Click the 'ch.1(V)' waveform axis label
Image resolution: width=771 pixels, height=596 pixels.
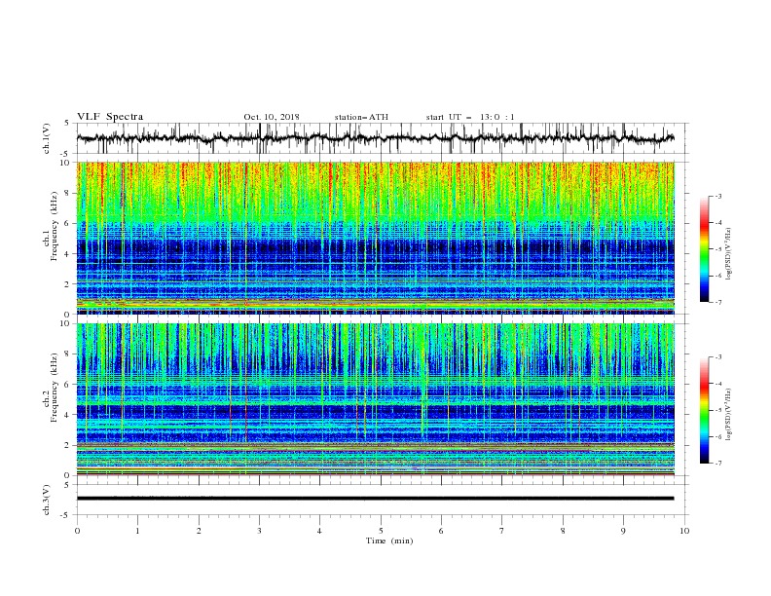47,138
